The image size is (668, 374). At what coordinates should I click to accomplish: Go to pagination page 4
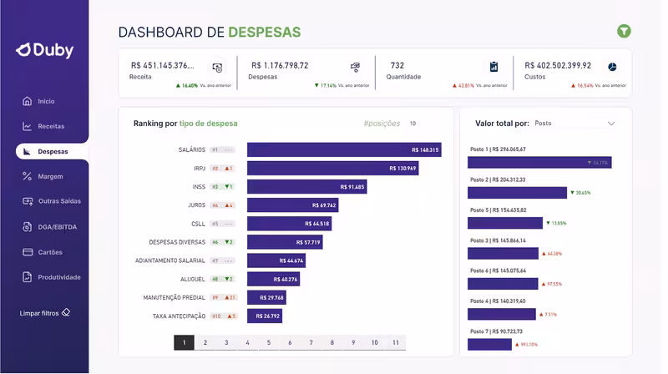coord(247,342)
